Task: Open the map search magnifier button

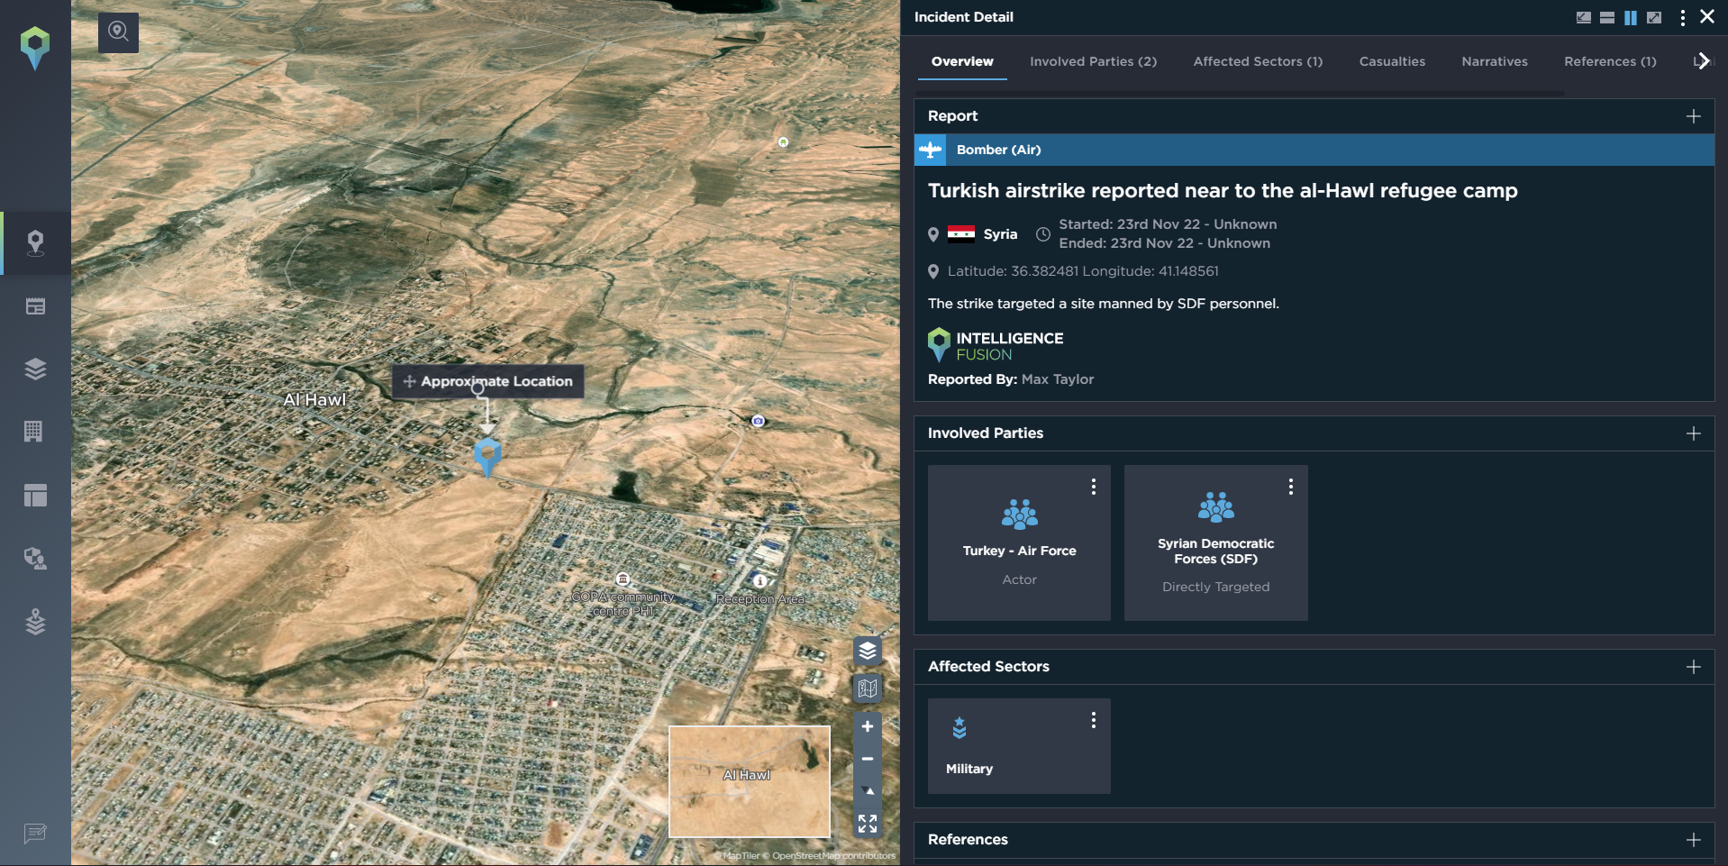Action: [118, 32]
